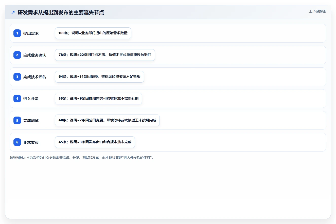Select step number badge 6
Image resolution: width=336 pixels, height=224 pixels.
click(17, 142)
